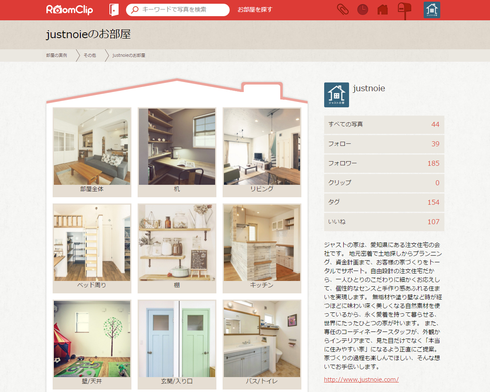Open the 棚 shelf photo
The image size is (490, 392).
(177, 243)
